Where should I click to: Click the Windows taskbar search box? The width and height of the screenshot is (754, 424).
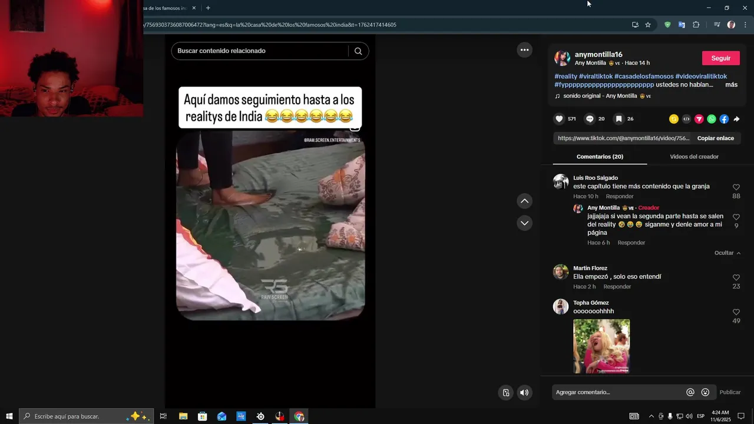coord(87,416)
